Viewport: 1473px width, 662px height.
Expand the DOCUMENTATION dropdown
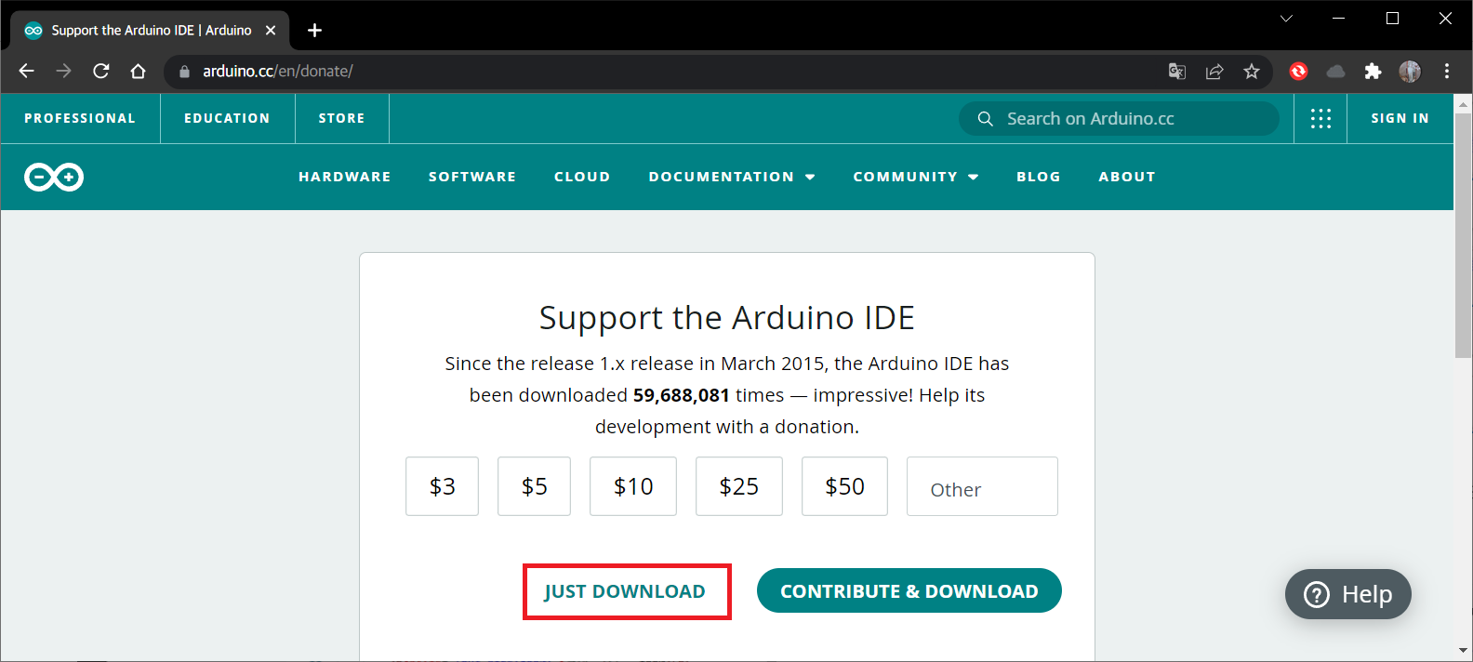click(x=732, y=177)
